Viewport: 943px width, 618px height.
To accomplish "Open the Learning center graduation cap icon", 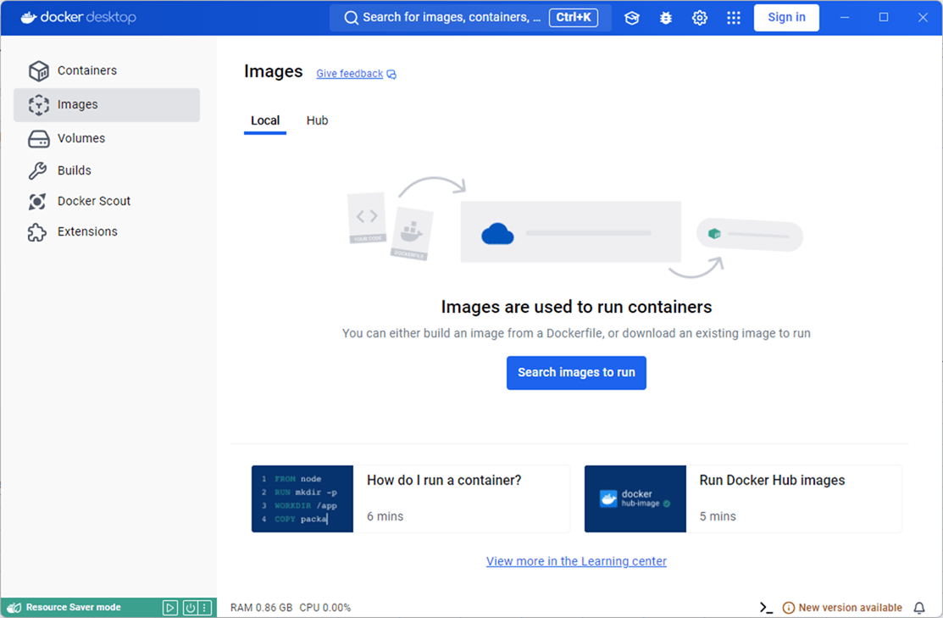I will (632, 18).
